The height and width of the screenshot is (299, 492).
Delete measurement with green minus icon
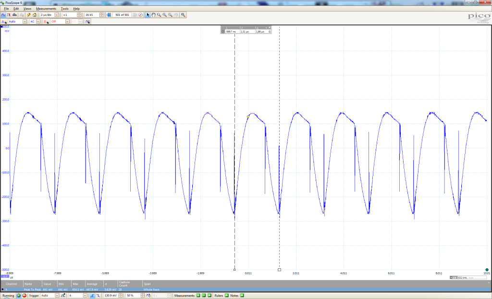click(204, 296)
